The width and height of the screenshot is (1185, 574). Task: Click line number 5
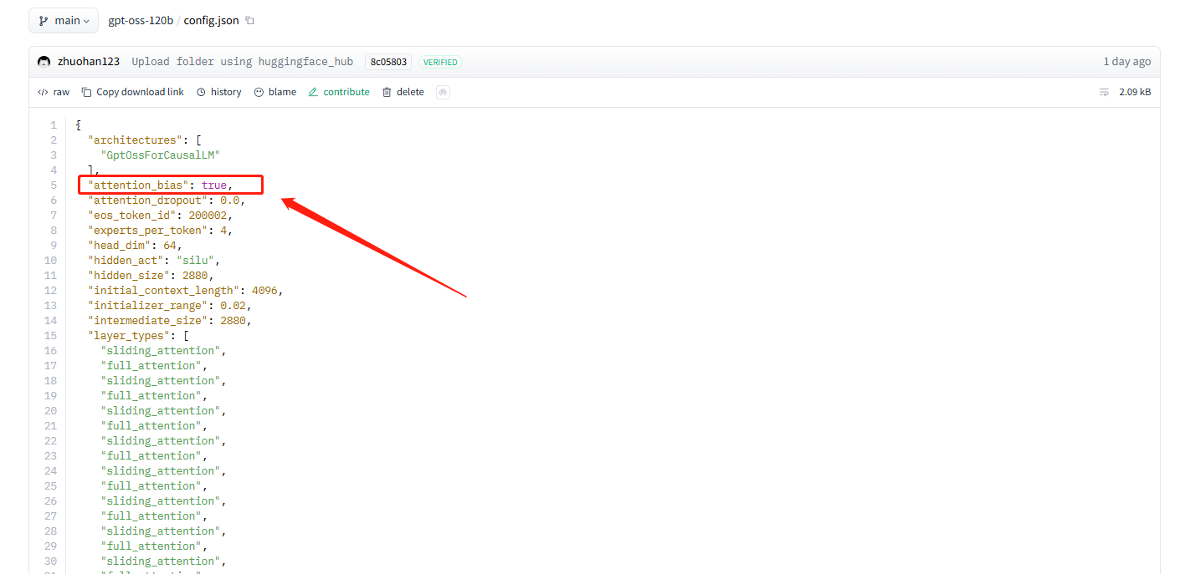[54, 185]
